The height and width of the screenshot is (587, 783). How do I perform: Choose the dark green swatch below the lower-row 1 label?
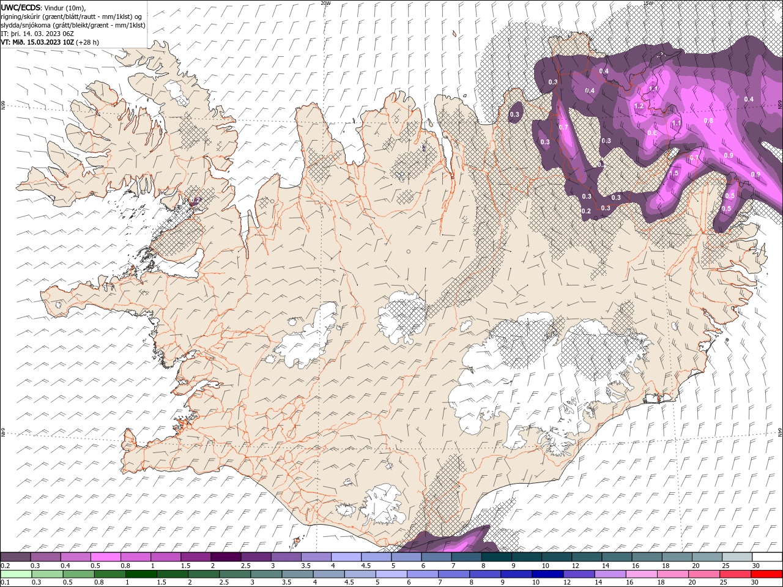(x=141, y=574)
